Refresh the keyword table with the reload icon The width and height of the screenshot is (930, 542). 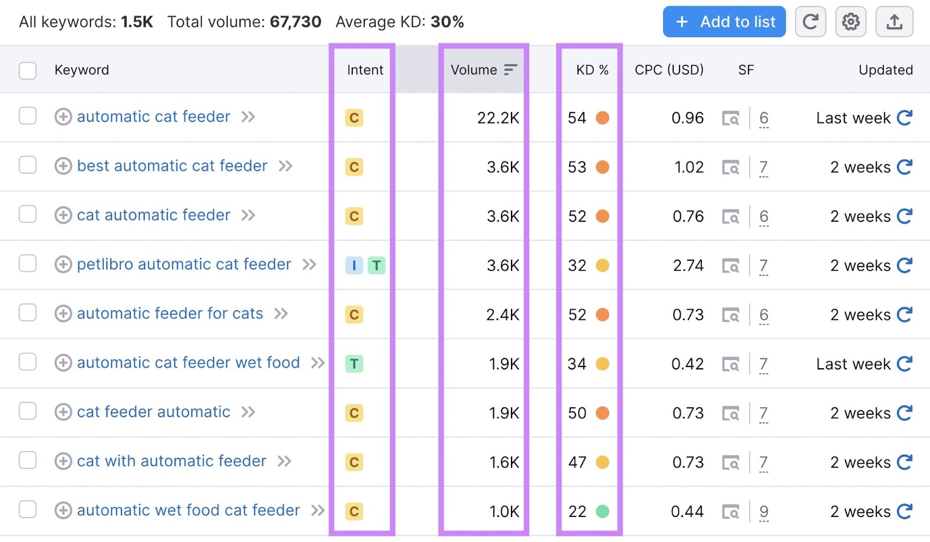pos(810,21)
